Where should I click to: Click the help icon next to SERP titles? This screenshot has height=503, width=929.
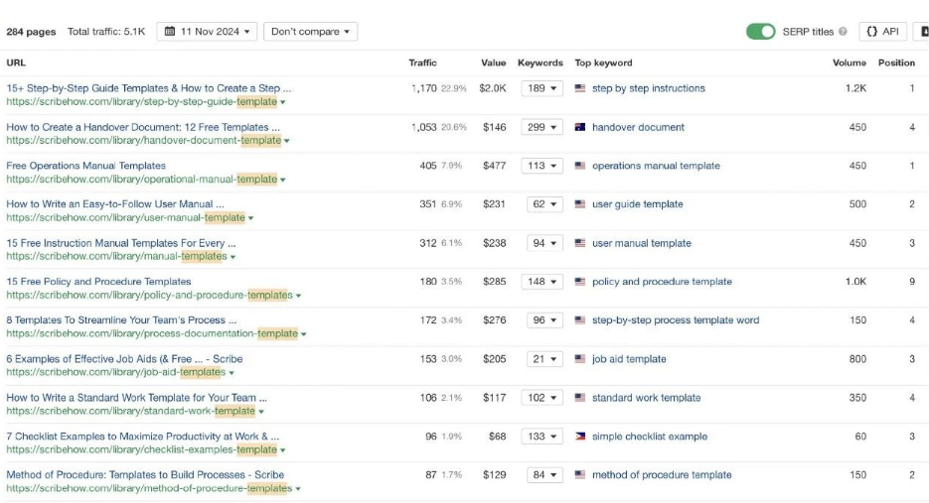point(844,32)
